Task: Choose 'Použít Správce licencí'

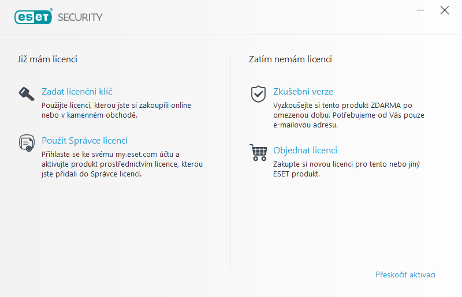Action: (84, 141)
